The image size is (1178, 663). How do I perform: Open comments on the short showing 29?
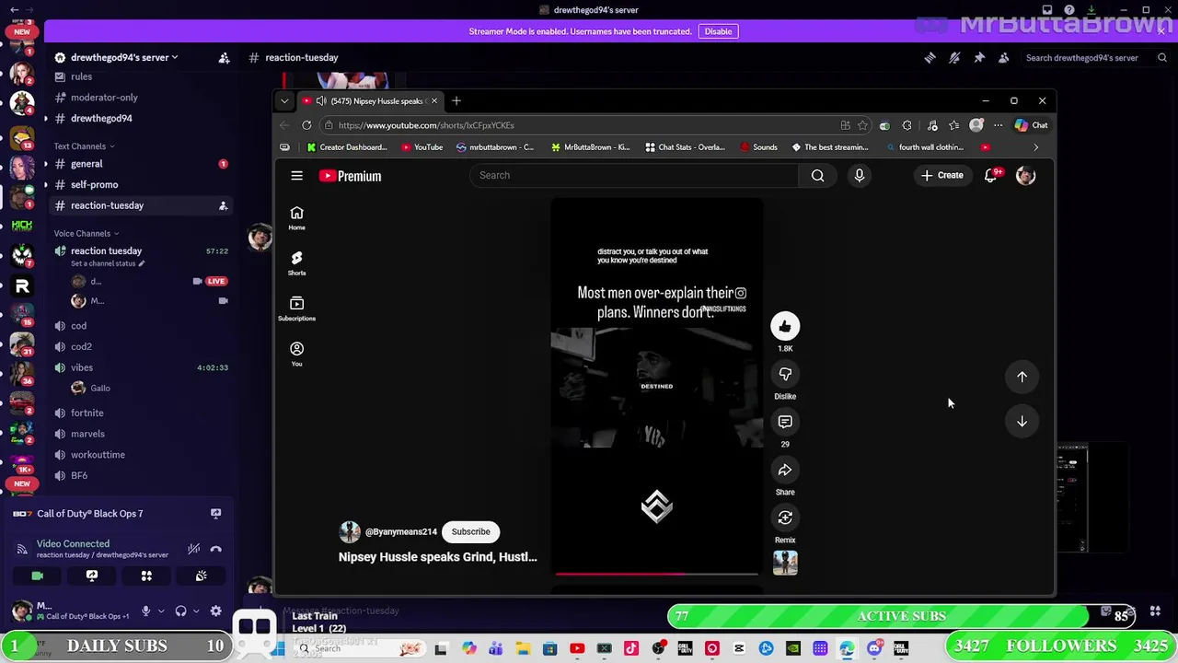785,422
